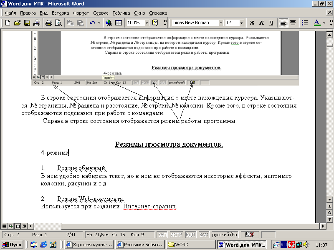The image size is (334, 250).
Task: Open the Times New Roman font list
Action: (x=221, y=23)
